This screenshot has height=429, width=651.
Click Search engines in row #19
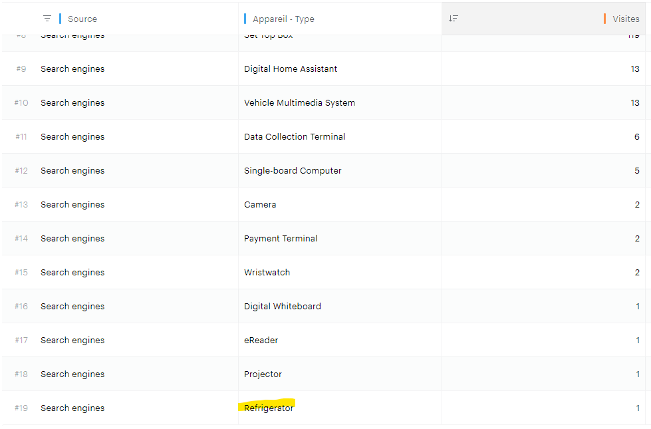coord(72,408)
